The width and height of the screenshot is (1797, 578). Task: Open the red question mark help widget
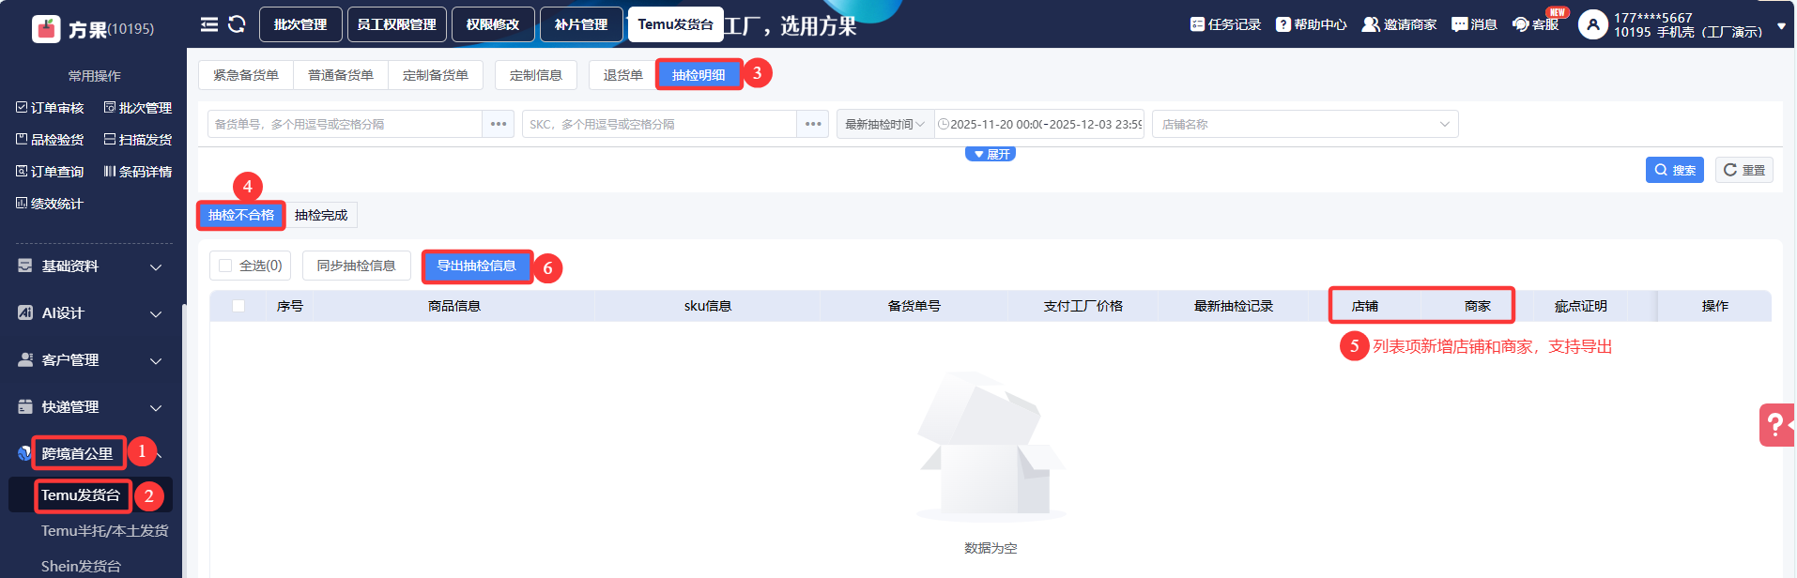click(1776, 425)
